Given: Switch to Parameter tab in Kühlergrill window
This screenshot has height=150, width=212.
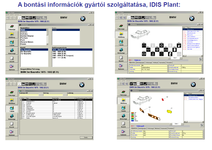Looking at the screenshot, I should (x=171, y=128).
